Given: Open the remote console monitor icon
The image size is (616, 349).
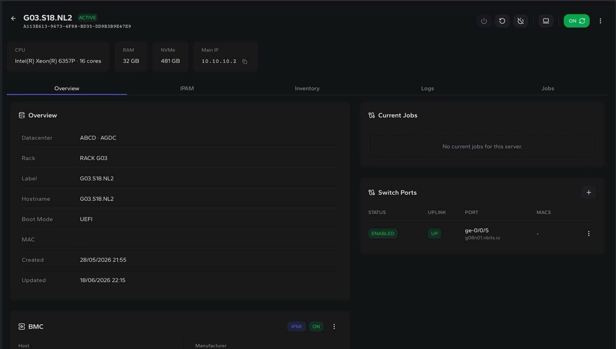Looking at the screenshot, I should 546,21.
